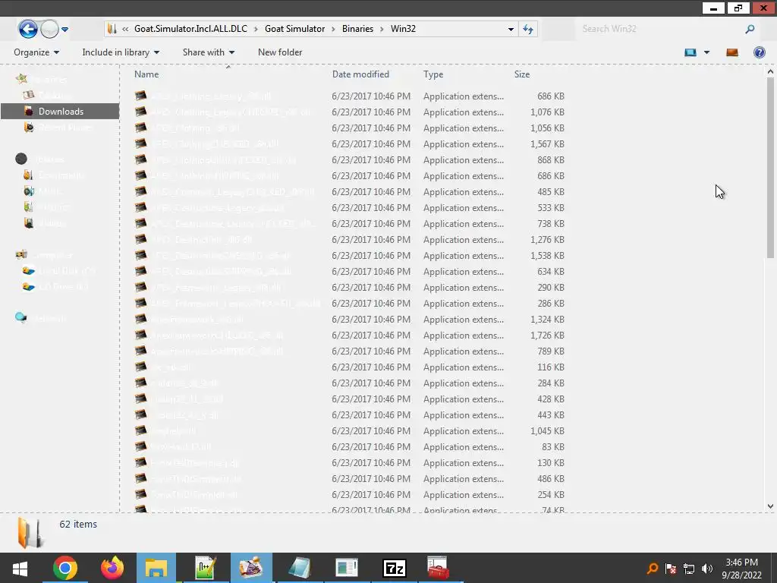This screenshot has width=777, height=583.
Task: Sort files by the Type column
Action: [x=433, y=74]
